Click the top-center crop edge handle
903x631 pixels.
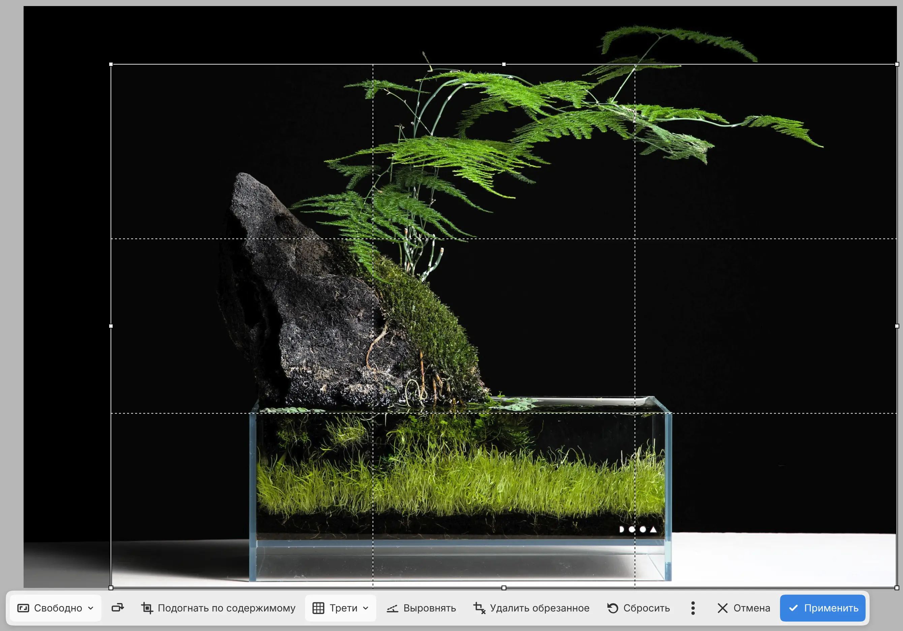(504, 64)
